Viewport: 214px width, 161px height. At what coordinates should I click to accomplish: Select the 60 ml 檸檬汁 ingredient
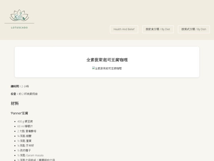[25, 126]
